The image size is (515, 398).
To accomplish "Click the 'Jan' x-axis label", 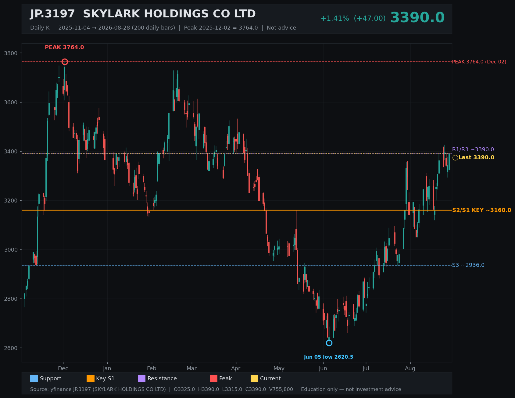I will coord(107,368).
